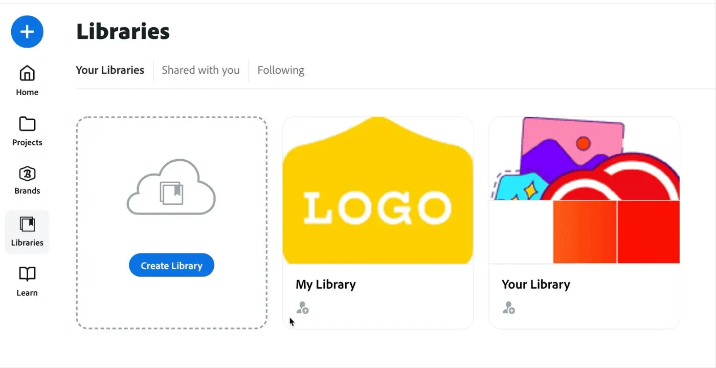The image size is (716, 368).
Task: Click the Libraries page heading
Action: pos(123,31)
